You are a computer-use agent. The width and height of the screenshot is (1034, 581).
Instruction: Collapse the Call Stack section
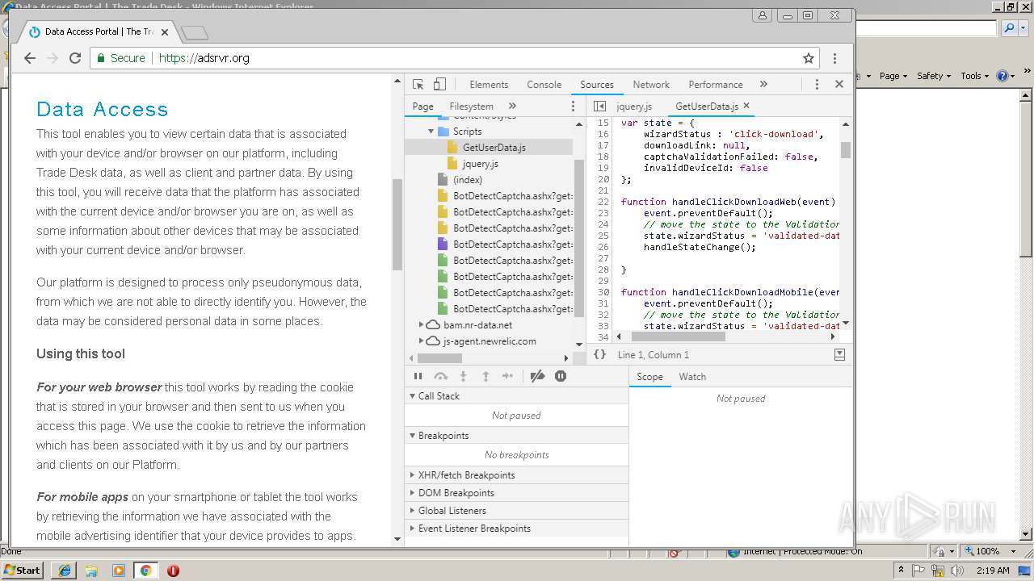412,396
